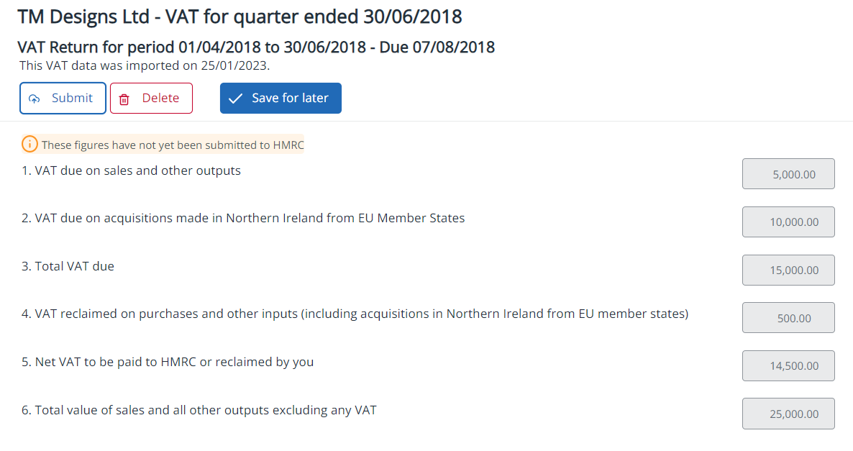
Task: Click the '3. Total VAT due' label
Action: pos(68,266)
